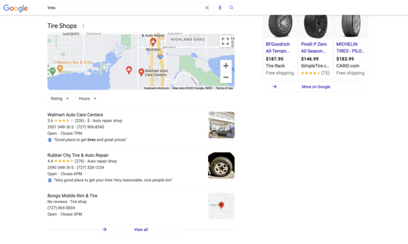Start voice search with microphone icon
The height and width of the screenshot is (244, 408).
coord(220,8)
